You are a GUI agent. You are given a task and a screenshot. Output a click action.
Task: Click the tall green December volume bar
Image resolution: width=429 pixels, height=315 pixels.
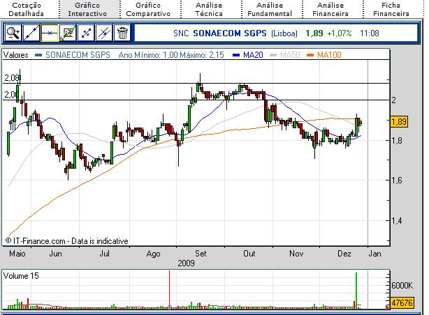356,291
